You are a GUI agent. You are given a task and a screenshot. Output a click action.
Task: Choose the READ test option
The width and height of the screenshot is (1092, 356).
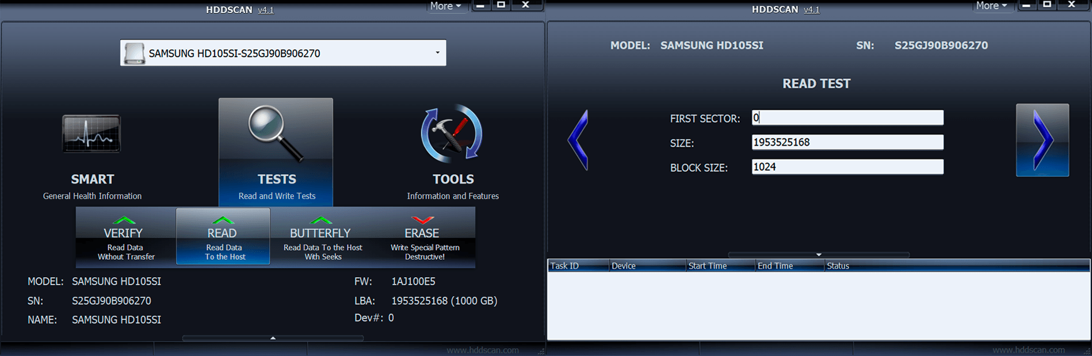click(x=223, y=236)
